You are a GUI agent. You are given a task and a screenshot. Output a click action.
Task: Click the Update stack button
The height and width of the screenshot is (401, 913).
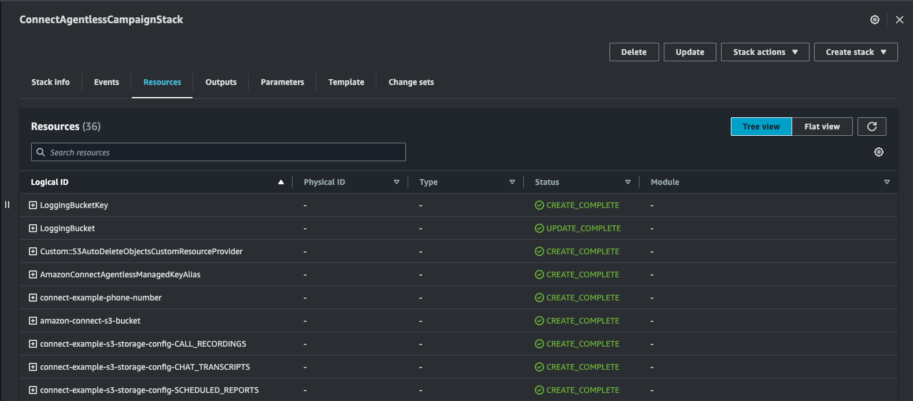click(690, 52)
